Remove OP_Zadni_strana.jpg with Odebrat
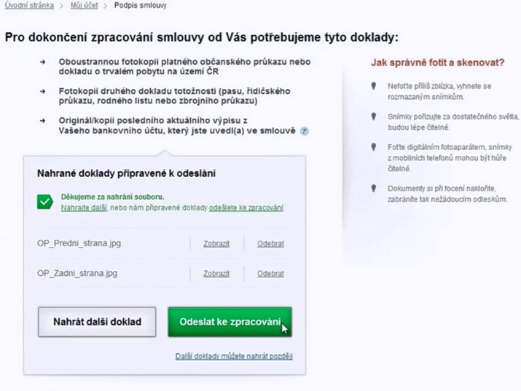 pyautogui.click(x=270, y=274)
